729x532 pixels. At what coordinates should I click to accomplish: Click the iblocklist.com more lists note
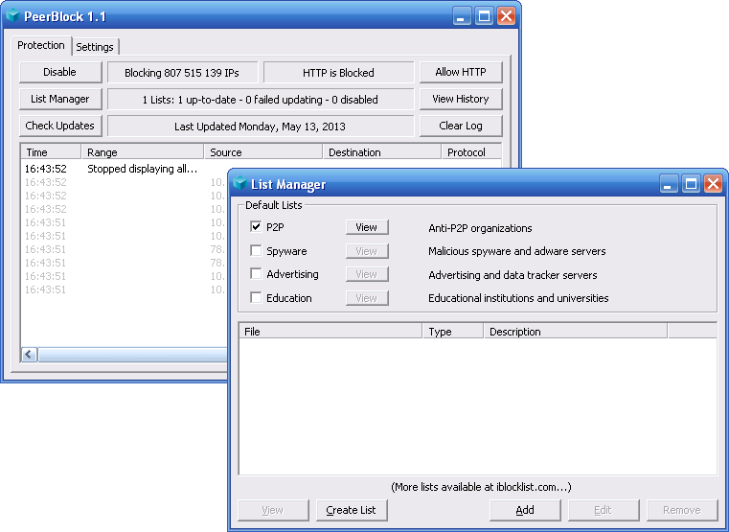click(x=481, y=487)
